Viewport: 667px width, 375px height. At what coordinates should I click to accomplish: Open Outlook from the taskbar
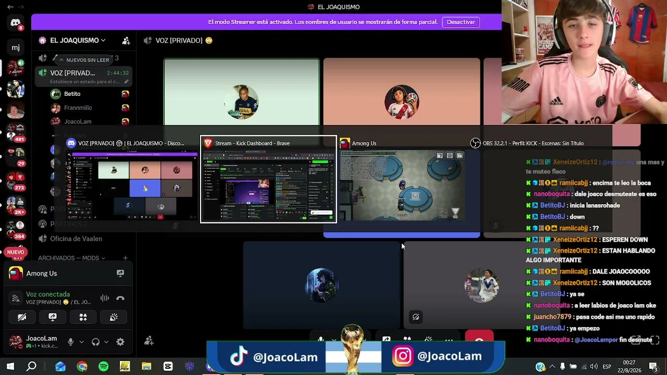click(x=60, y=367)
